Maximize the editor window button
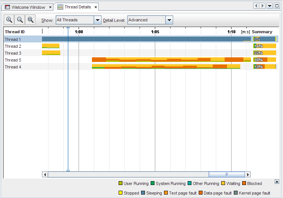This screenshot has height=198, width=283. [277, 6]
